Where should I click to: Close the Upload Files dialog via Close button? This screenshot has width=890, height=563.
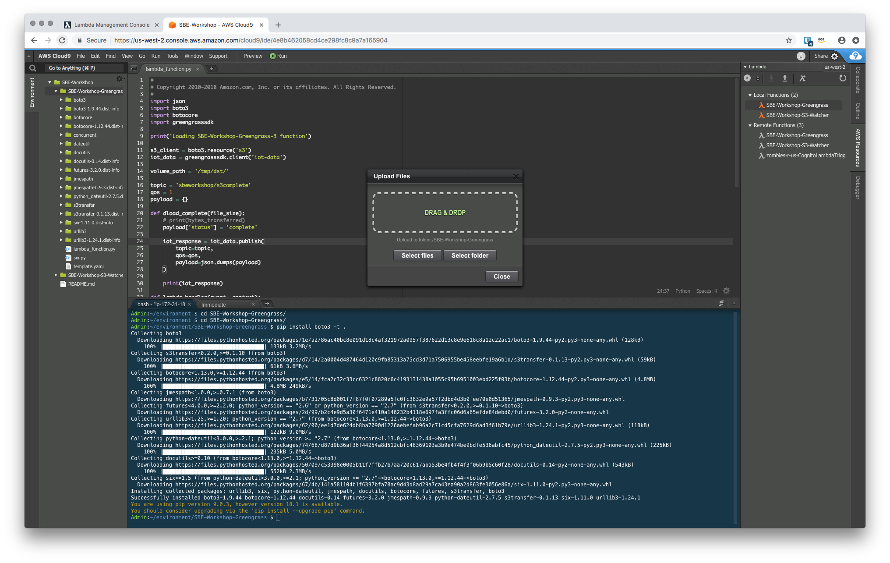tap(502, 276)
